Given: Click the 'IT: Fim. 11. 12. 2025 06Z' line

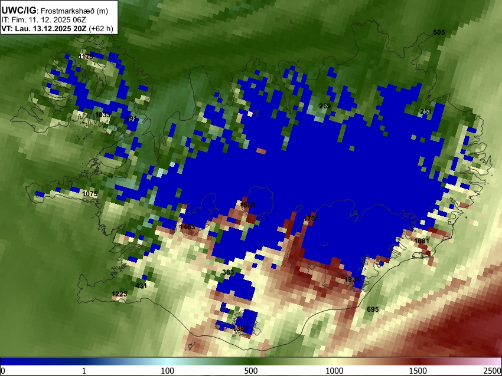Looking at the screenshot, I should click(x=44, y=20).
